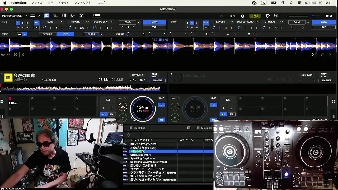Open 表示 menu
Image resolution: width=338 pixels, height=190 pixels.
pyautogui.click(x=50, y=3)
